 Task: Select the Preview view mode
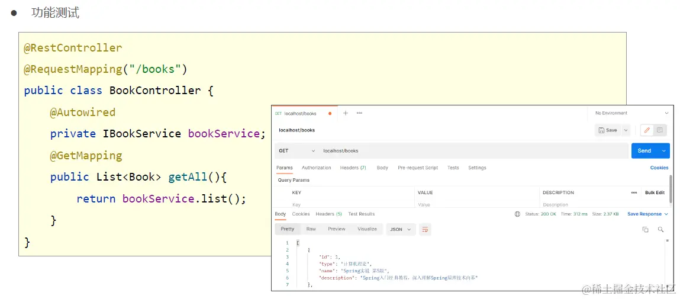click(x=337, y=229)
